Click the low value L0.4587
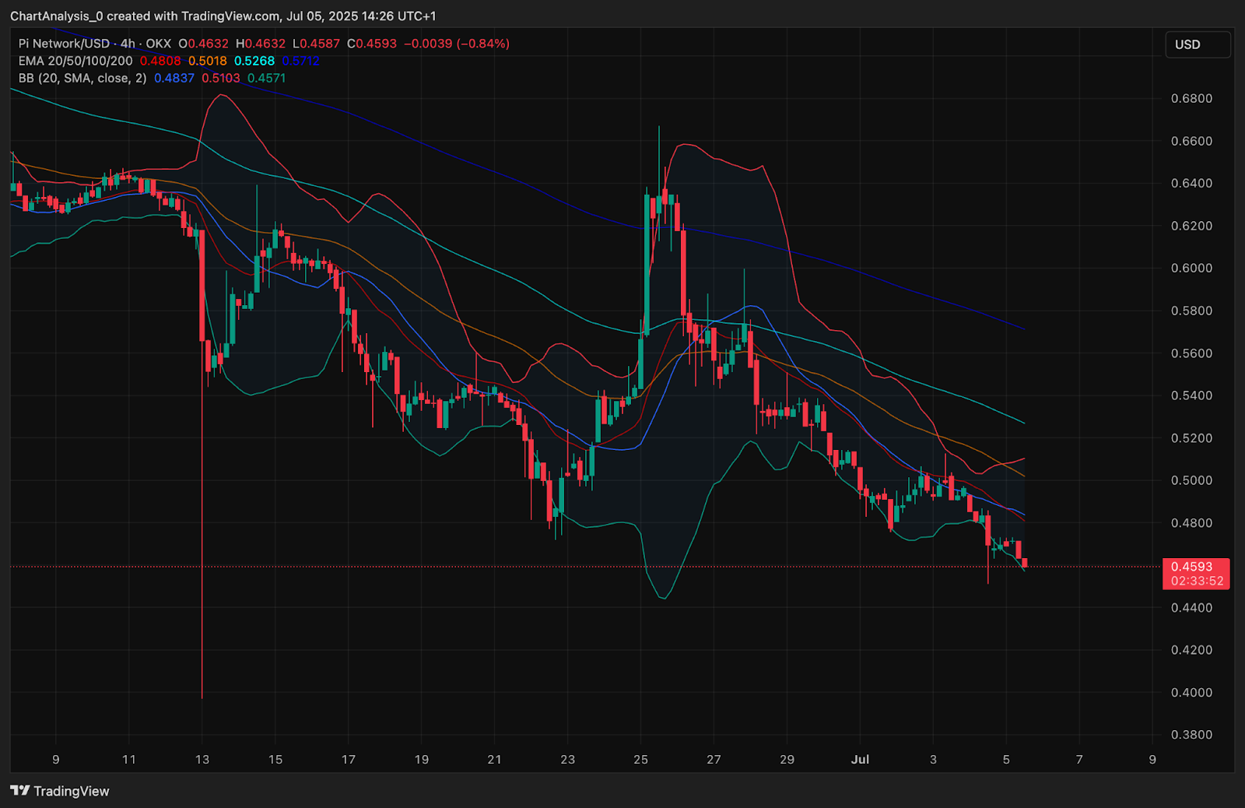The width and height of the screenshot is (1245, 808). coord(316,44)
